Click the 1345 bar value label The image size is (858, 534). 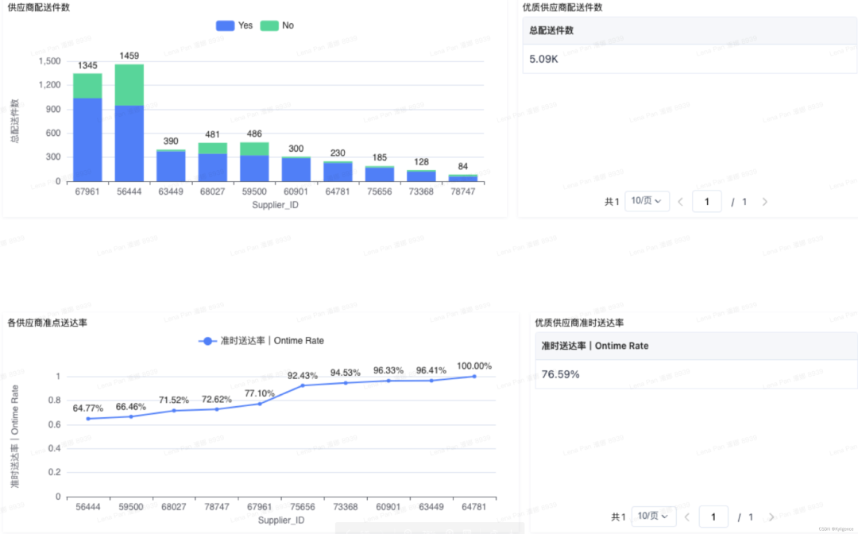87,66
